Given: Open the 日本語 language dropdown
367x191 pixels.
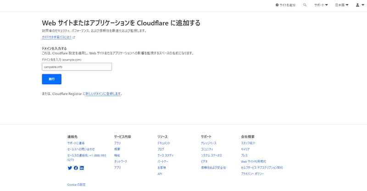Looking at the screenshot, I should 342,5.
